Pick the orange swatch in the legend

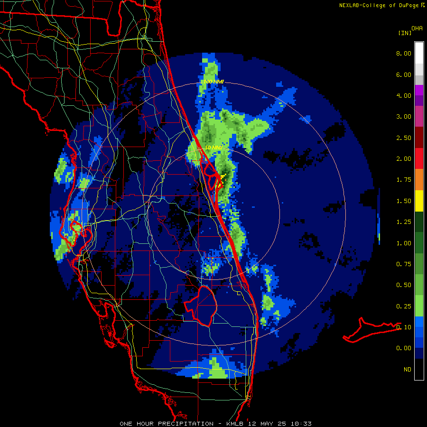click(x=419, y=180)
